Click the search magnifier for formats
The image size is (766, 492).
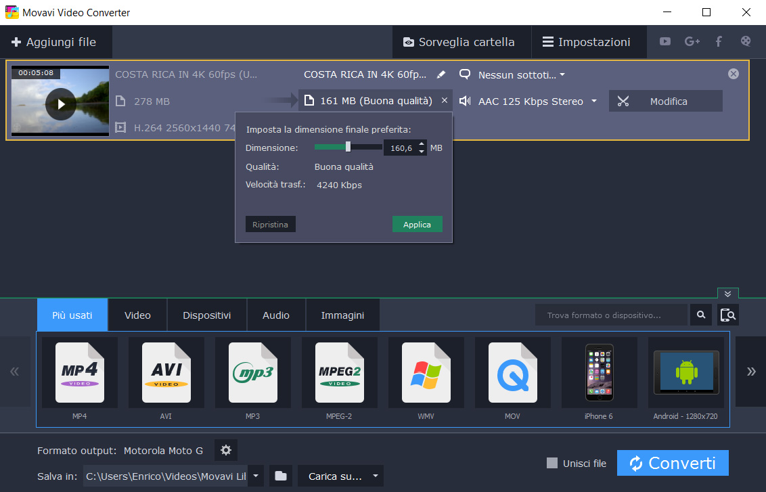click(x=701, y=315)
